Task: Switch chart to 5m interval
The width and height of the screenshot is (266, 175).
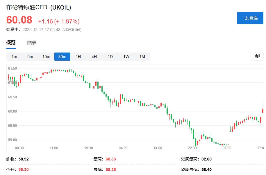Action: pyautogui.click(x=30, y=57)
